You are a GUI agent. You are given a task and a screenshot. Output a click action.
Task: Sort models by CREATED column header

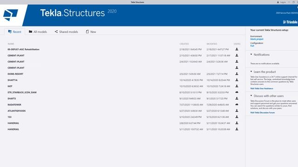tap(184, 44)
